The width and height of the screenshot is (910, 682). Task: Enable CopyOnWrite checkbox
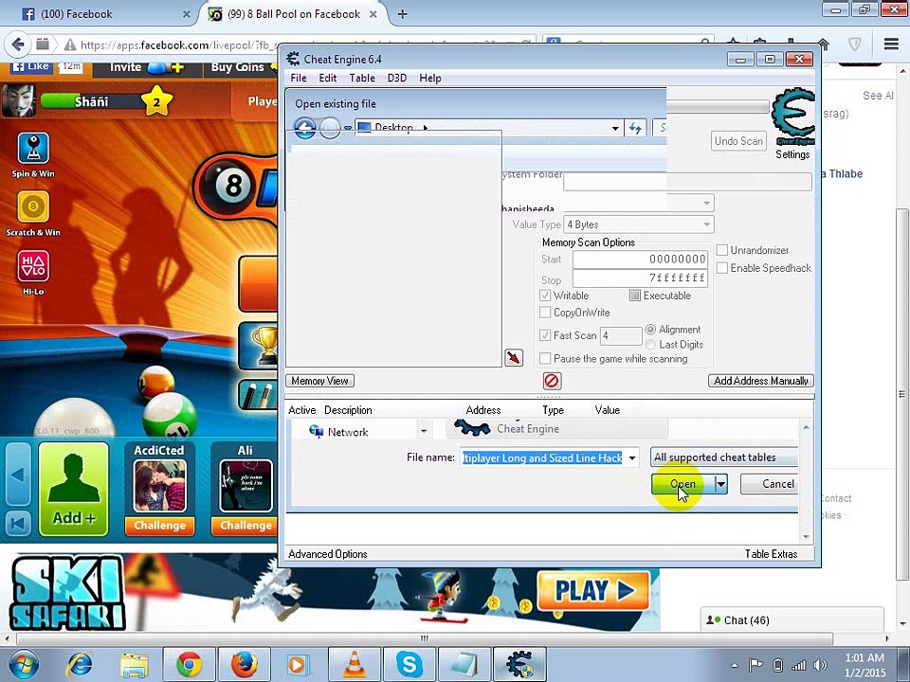(545, 313)
